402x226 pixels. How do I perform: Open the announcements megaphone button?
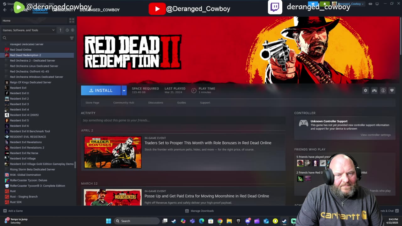point(313,4)
